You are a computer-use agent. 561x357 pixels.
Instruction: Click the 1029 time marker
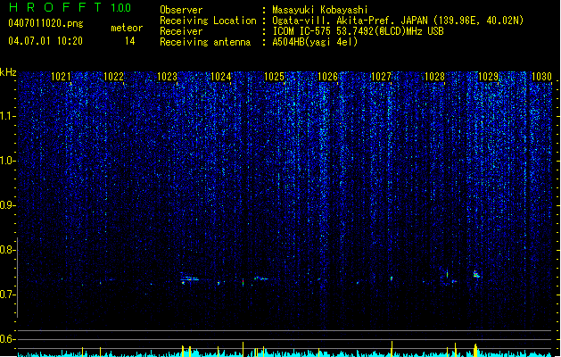click(x=488, y=77)
